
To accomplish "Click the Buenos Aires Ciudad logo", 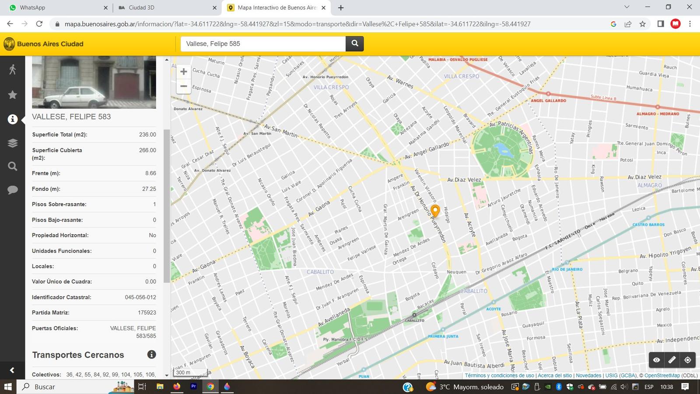I will click(43, 44).
